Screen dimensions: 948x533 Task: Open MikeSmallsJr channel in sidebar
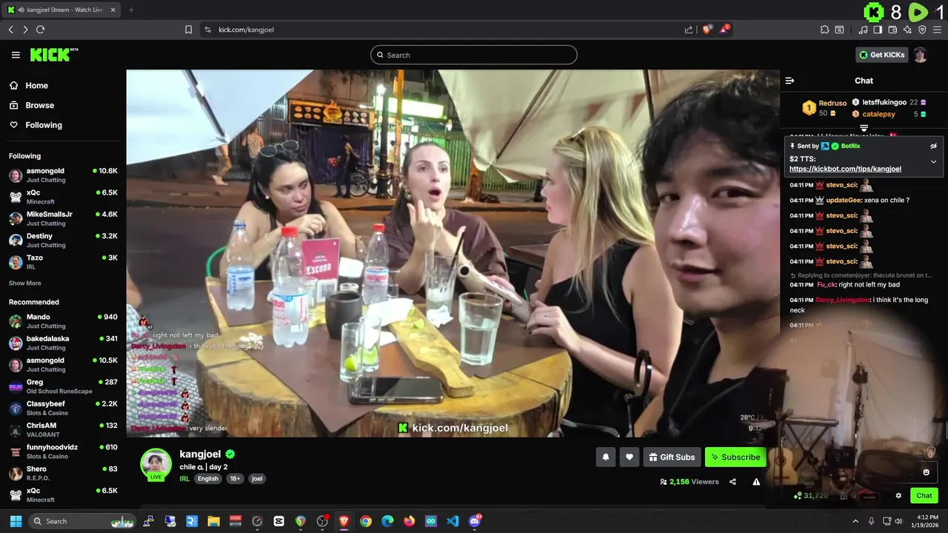tap(63, 218)
